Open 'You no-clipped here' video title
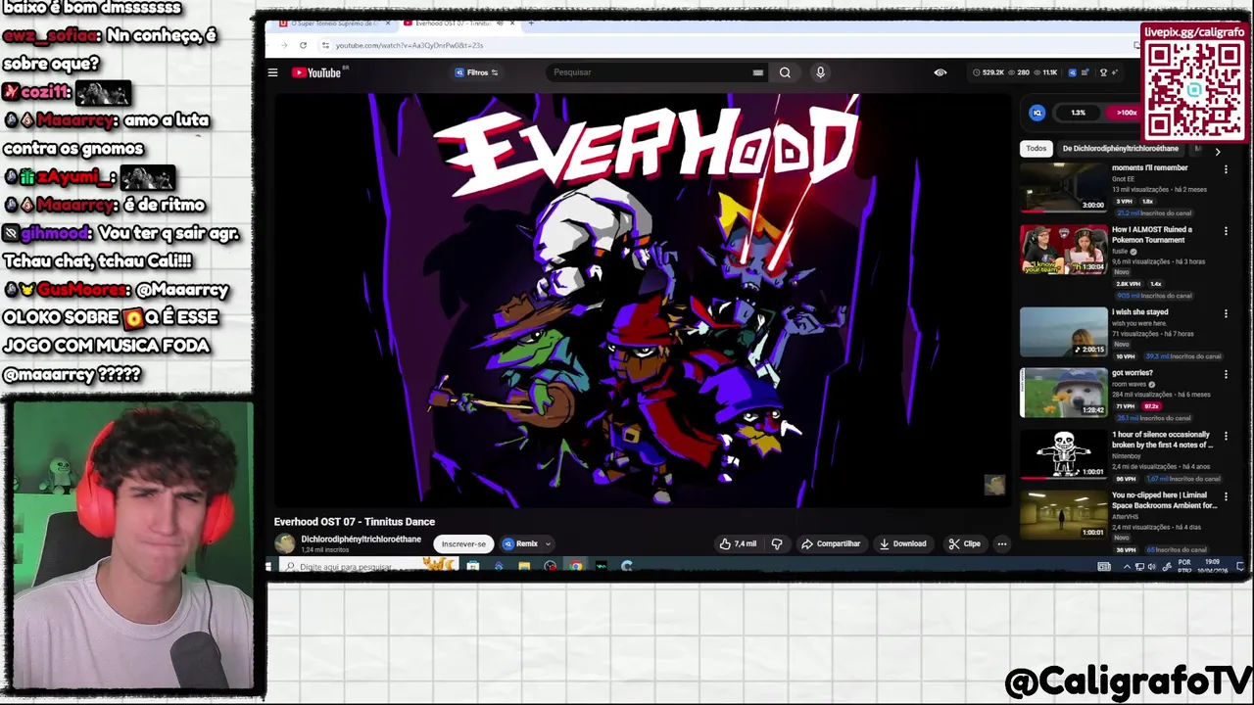The image size is (1254, 705). (1164, 500)
